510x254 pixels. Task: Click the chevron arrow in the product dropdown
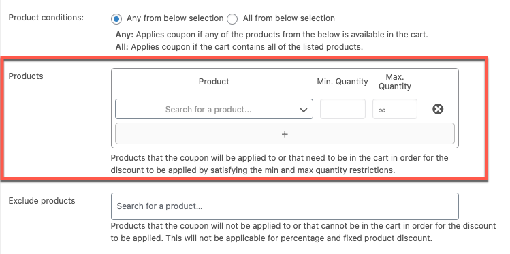click(304, 110)
